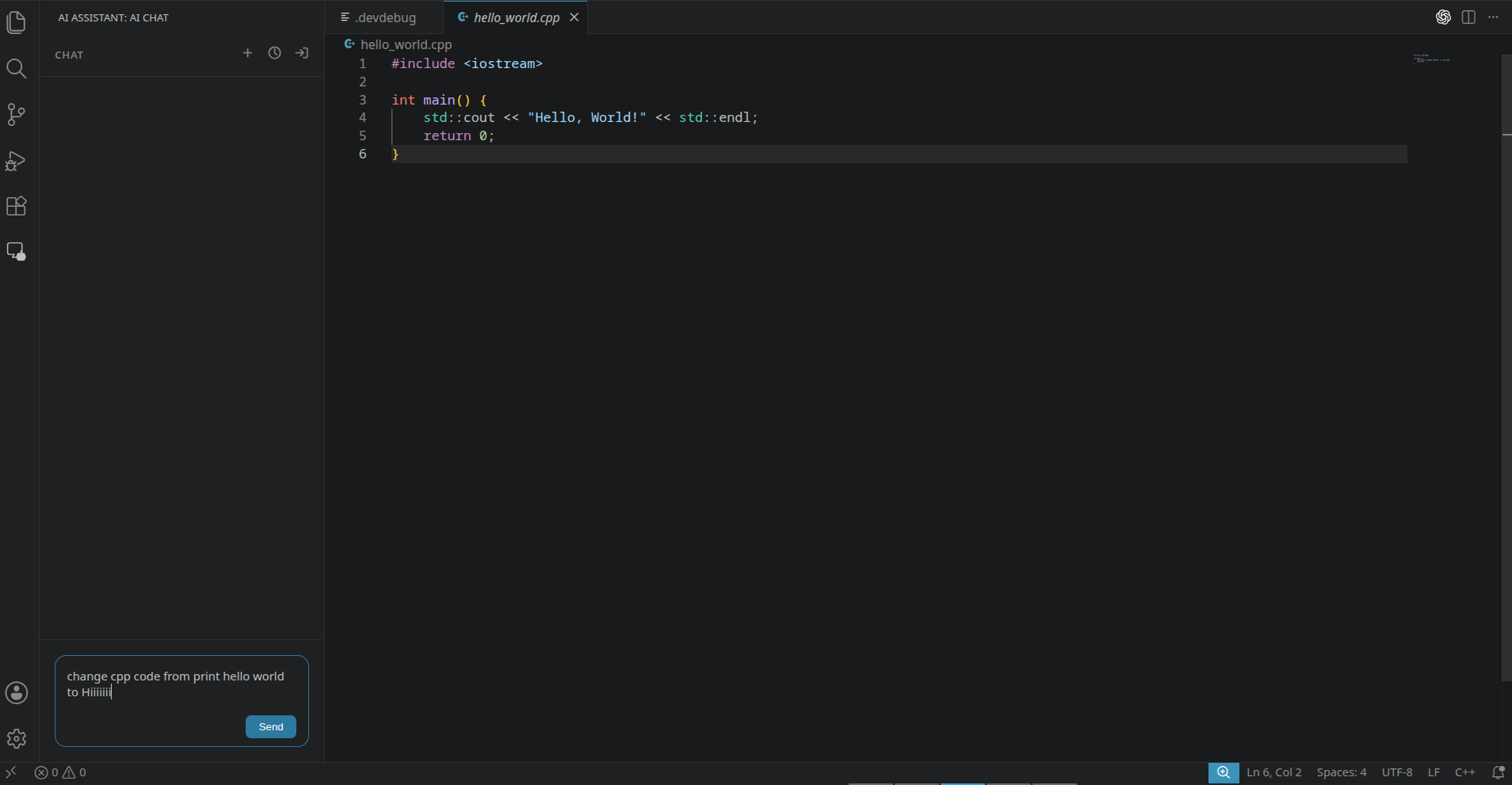The width and height of the screenshot is (1512, 785).
Task: Click into the chat message input box
Action: point(181,686)
